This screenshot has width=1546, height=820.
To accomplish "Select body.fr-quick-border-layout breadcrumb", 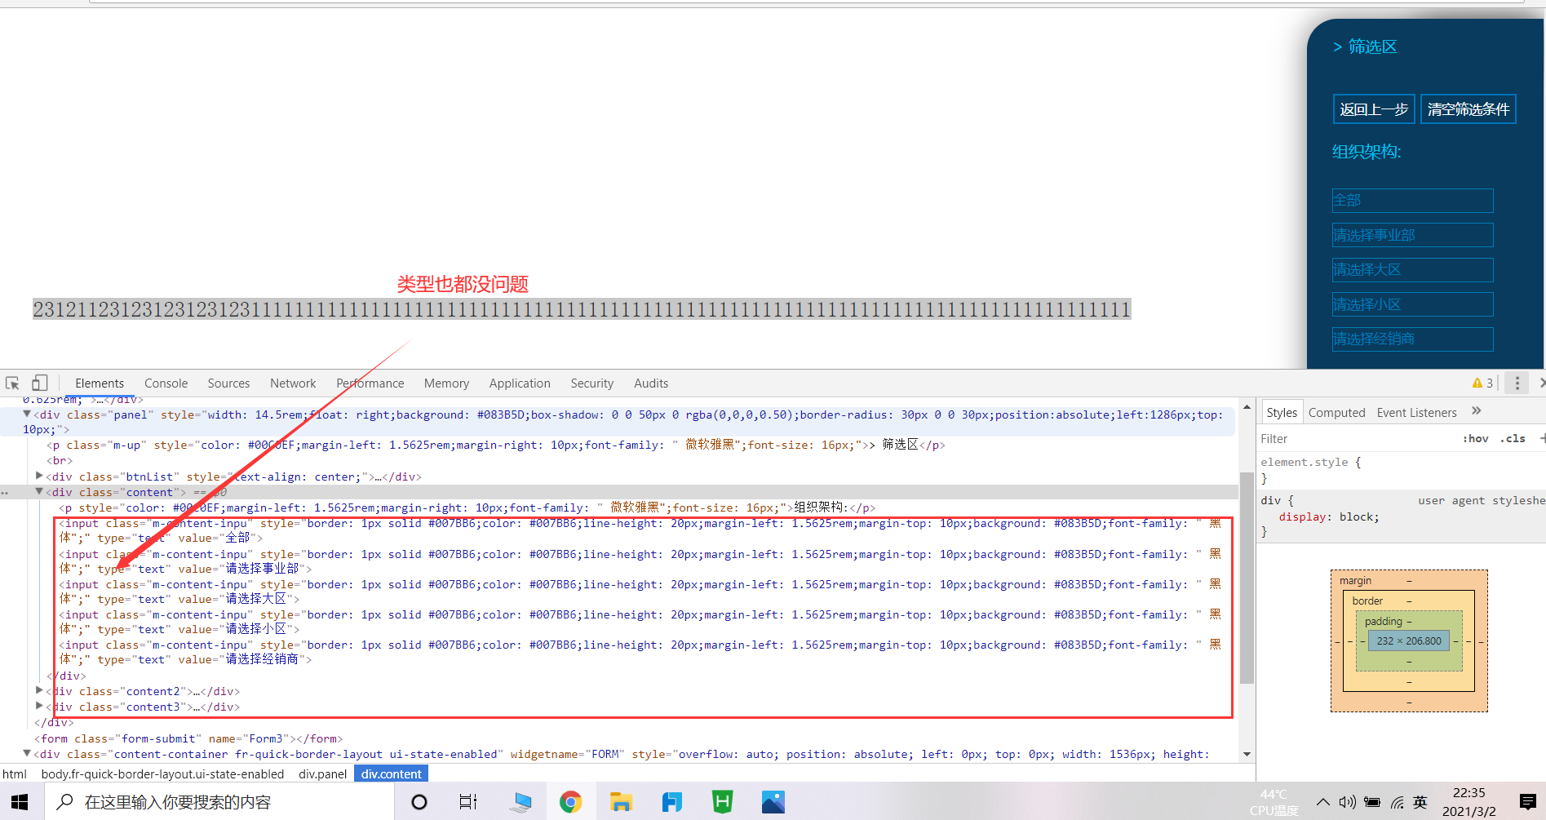I will pos(162,773).
